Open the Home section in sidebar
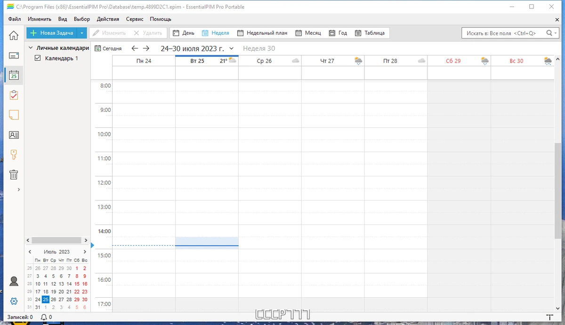 14,36
